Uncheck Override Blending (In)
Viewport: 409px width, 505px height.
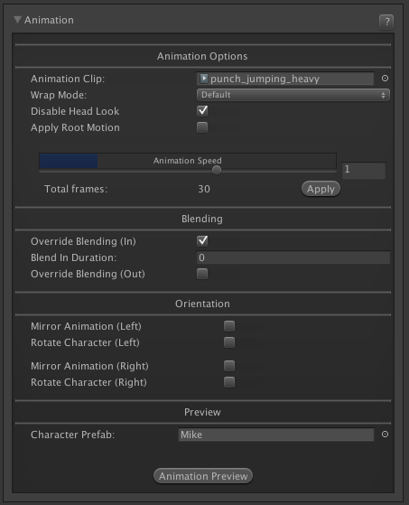click(x=202, y=241)
